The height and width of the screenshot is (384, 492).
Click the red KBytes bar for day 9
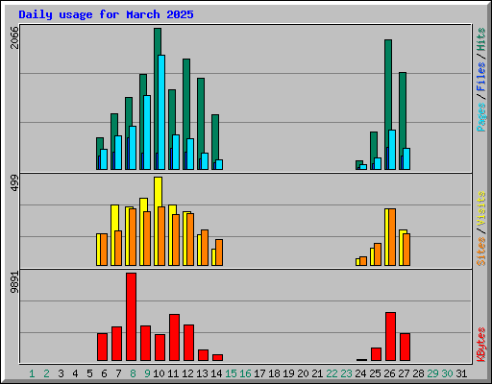(145, 344)
